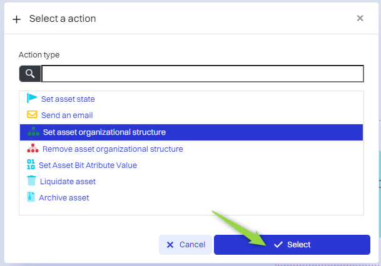Select Remove asset organizational structure

tap(113, 149)
